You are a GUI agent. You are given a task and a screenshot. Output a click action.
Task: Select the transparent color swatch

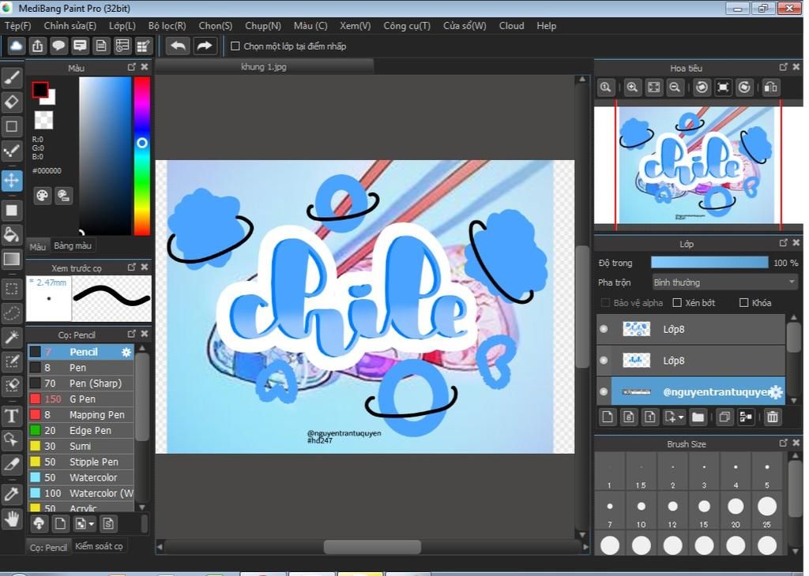pyautogui.click(x=43, y=120)
